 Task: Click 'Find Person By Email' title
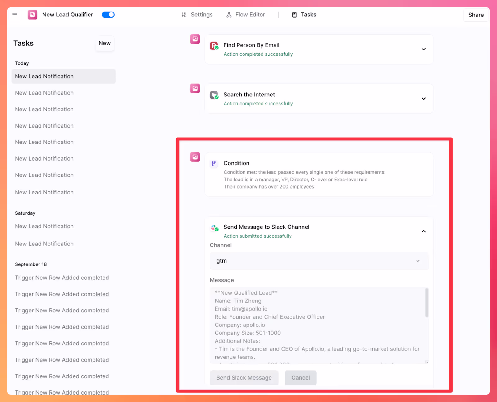click(x=251, y=45)
